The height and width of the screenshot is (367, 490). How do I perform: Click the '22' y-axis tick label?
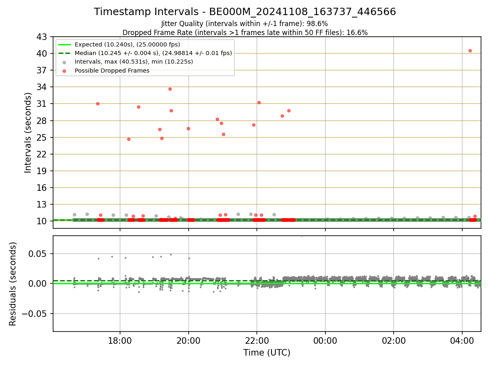click(x=43, y=155)
